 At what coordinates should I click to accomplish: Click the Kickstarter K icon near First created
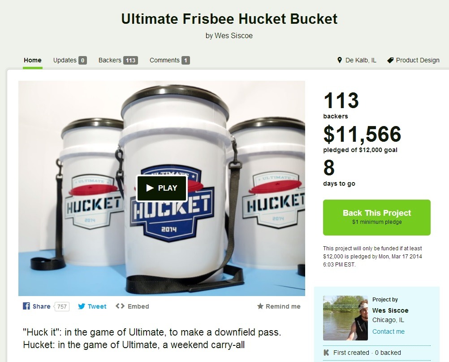pos(326,353)
